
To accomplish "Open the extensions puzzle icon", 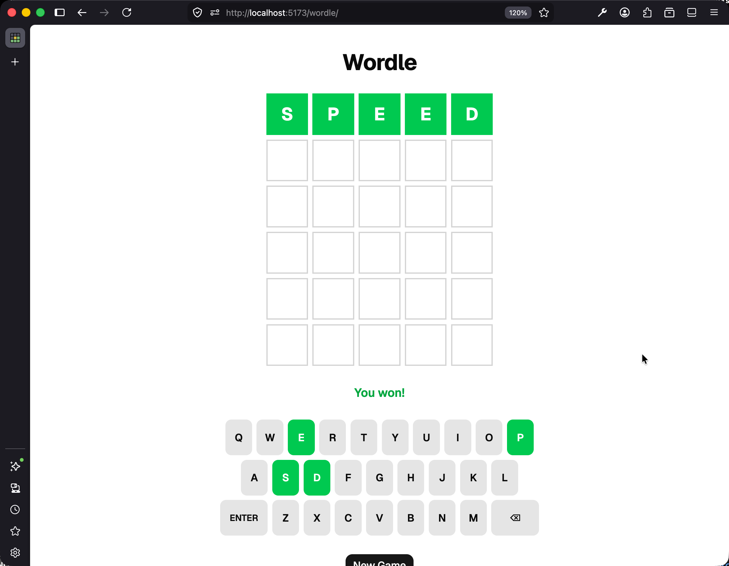I will tap(647, 13).
